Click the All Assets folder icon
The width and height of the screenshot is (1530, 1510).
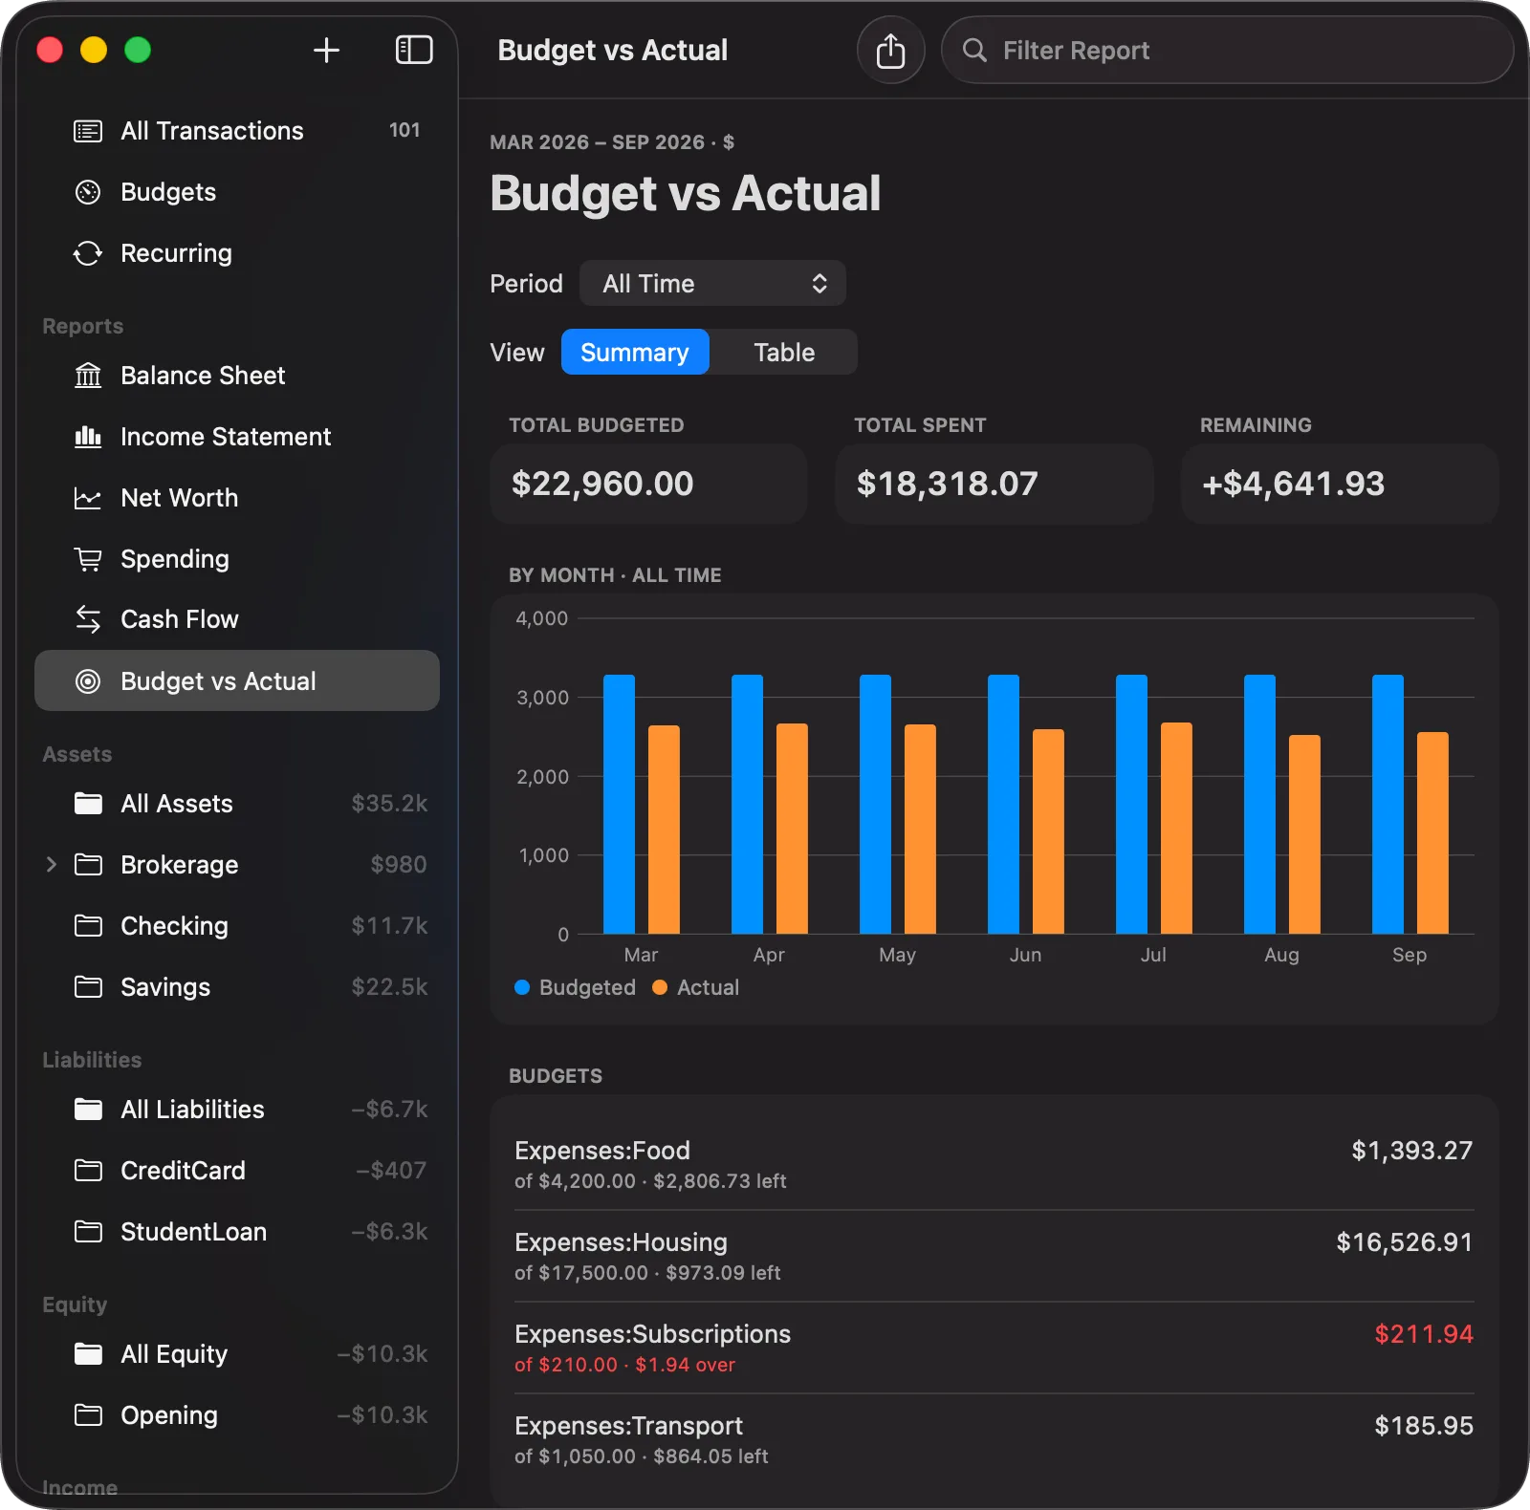click(x=88, y=804)
